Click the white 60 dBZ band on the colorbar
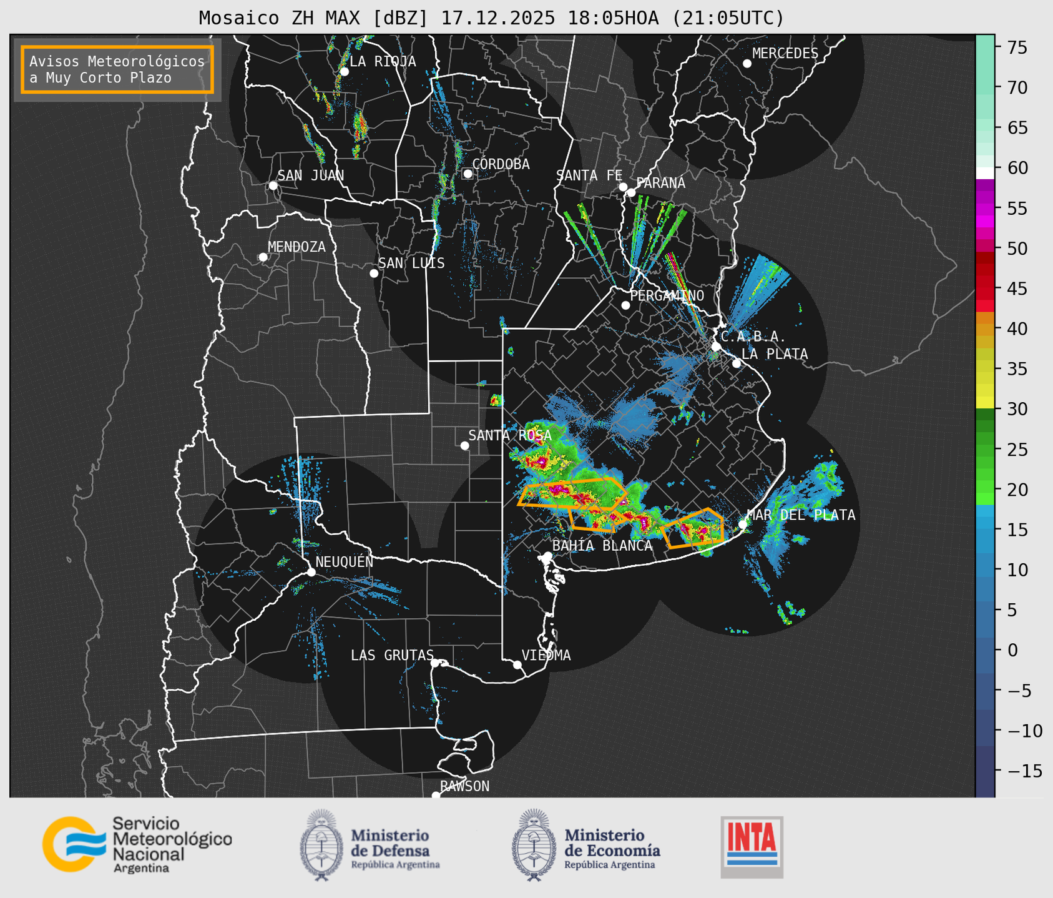This screenshot has height=898, width=1053. coord(985,172)
